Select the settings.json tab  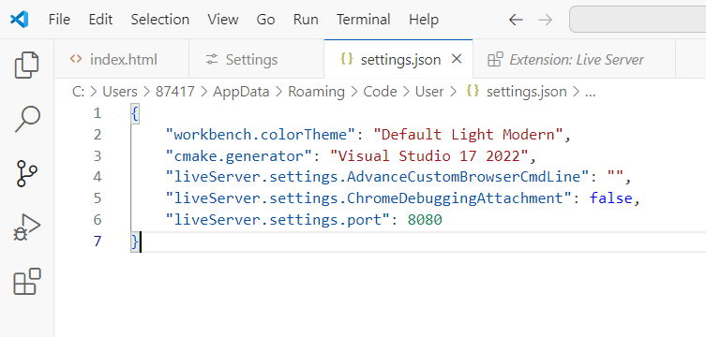tap(398, 59)
